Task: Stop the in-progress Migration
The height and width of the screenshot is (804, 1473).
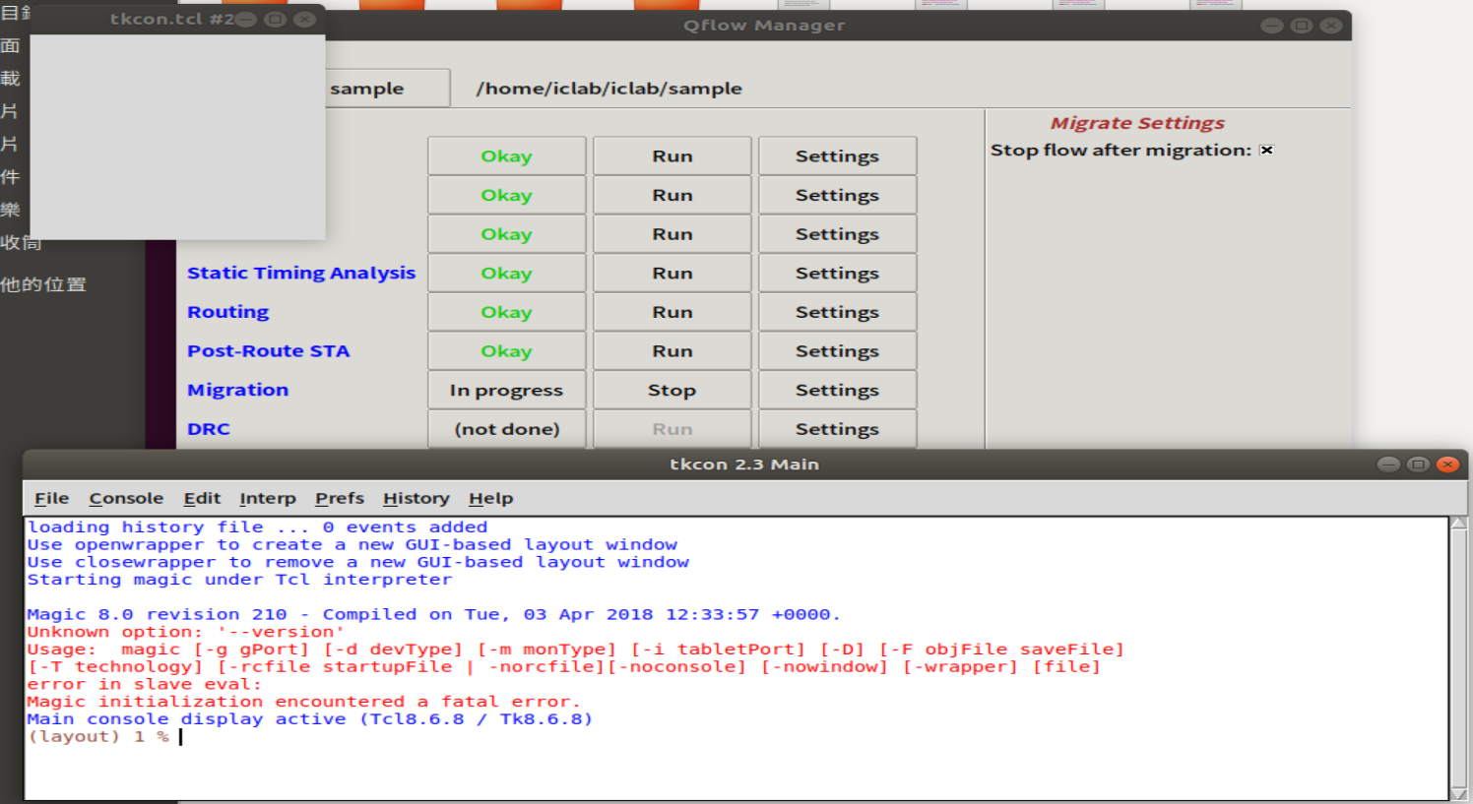Action: pyautogui.click(x=672, y=390)
